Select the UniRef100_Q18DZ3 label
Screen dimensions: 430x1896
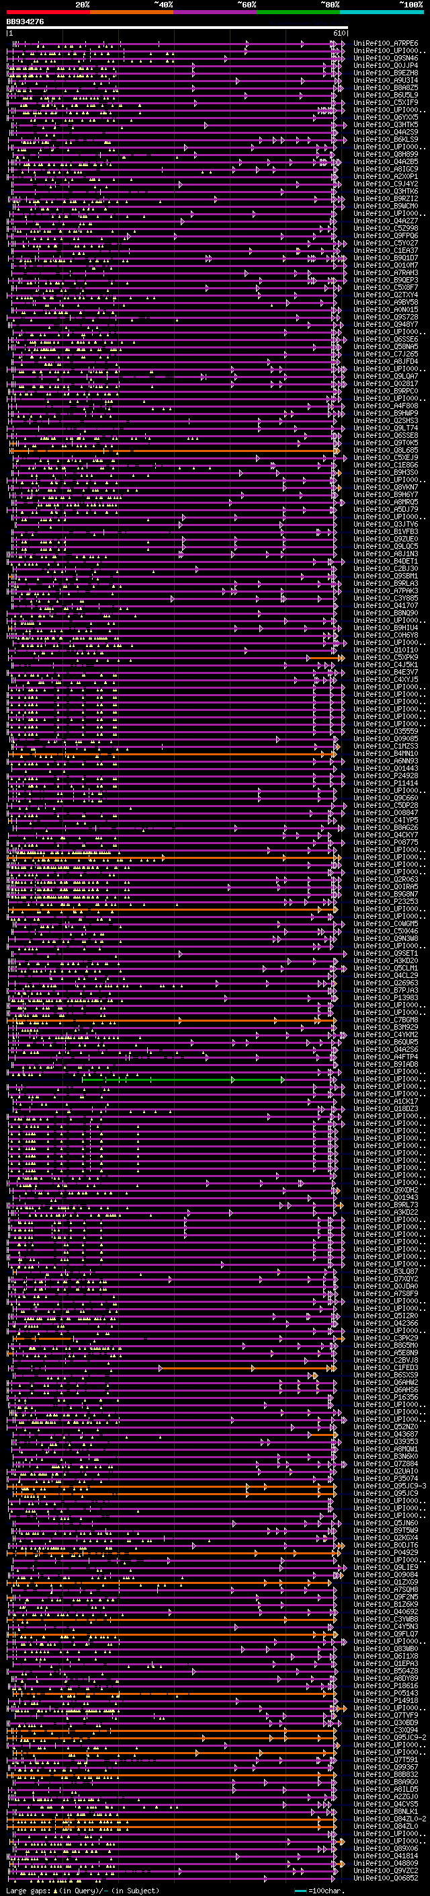tap(386, 1108)
